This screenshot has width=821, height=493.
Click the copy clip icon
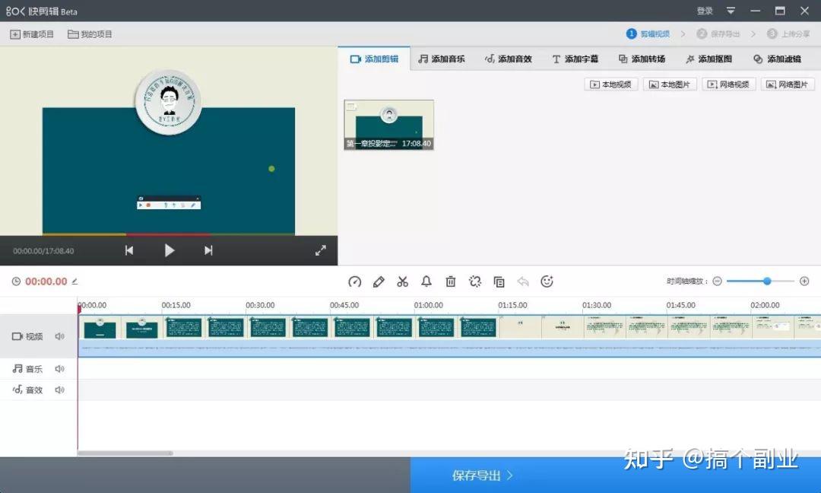[499, 281]
